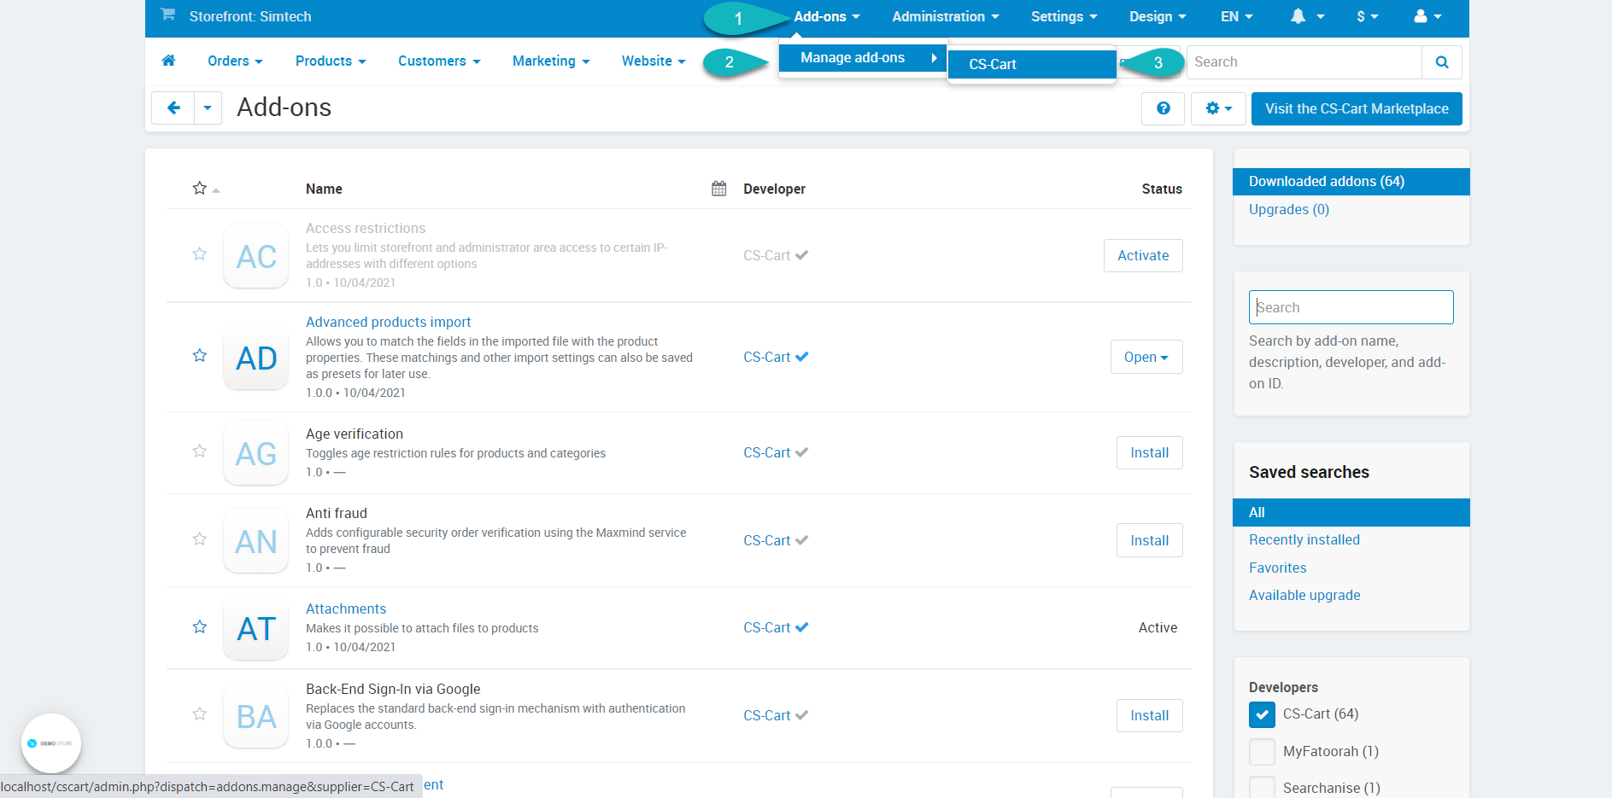The image size is (1612, 798).
Task: Star Access restrictions as favorite
Action: 200,254
